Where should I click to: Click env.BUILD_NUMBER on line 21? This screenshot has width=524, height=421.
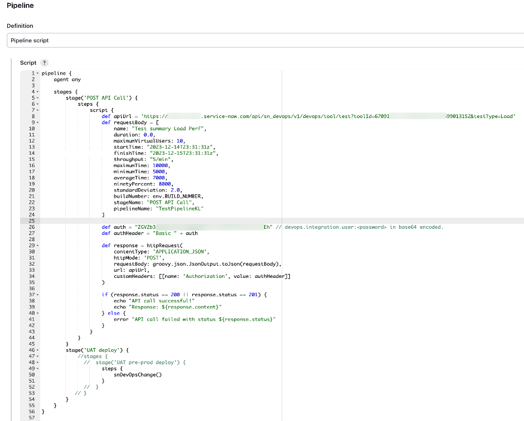(x=177, y=197)
